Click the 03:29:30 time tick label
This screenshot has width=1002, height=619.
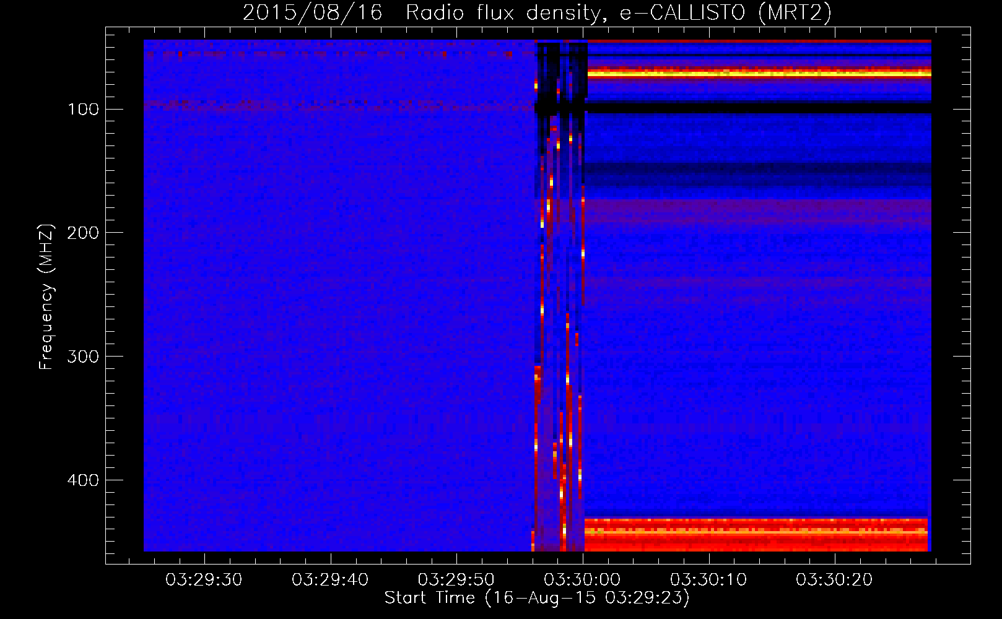[204, 580]
